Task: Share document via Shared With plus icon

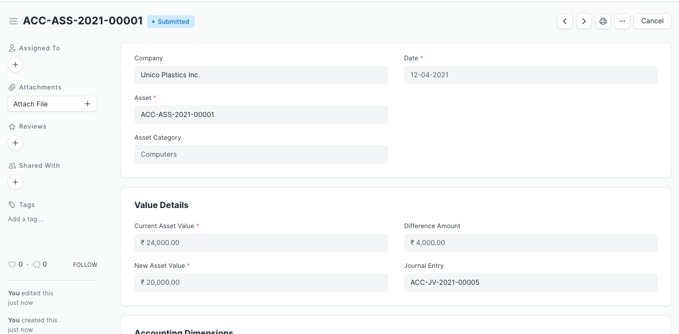Action: tap(15, 182)
